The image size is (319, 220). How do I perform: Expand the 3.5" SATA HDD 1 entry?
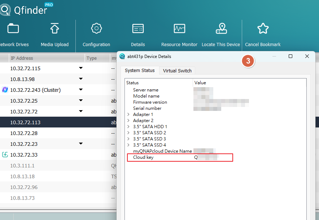[128, 127]
